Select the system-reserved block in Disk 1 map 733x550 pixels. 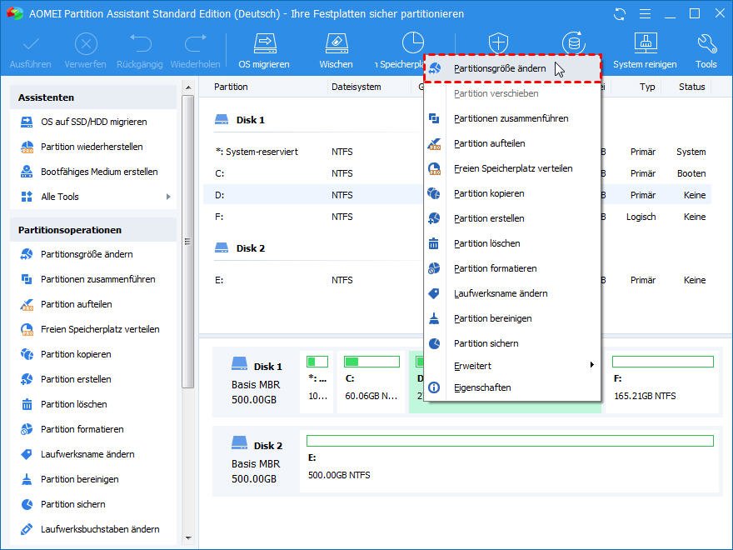(x=317, y=382)
